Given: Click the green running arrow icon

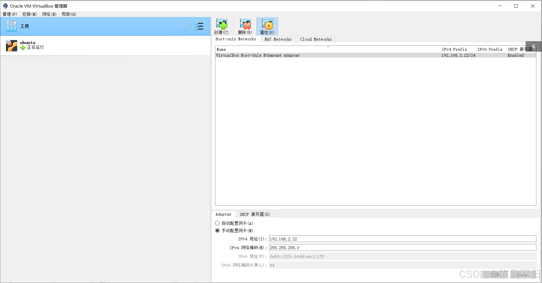Looking at the screenshot, I should coord(23,48).
